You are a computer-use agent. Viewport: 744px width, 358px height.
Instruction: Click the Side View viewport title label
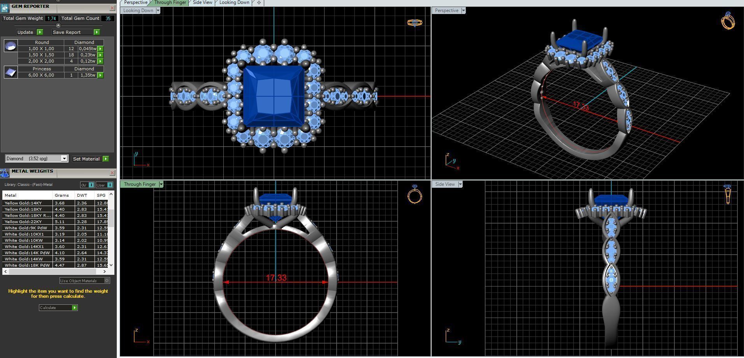[x=445, y=184]
